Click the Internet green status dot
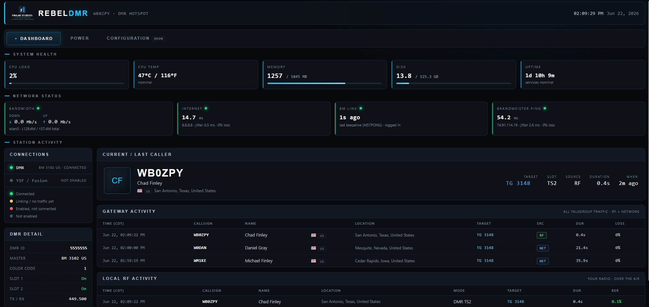Viewport: 649px width, 307px height. [206, 108]
